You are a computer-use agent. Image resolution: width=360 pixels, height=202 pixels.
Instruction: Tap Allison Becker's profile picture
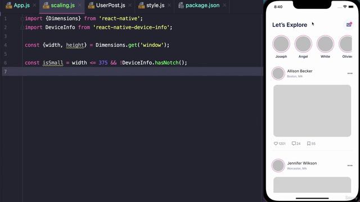pos(278,74)
